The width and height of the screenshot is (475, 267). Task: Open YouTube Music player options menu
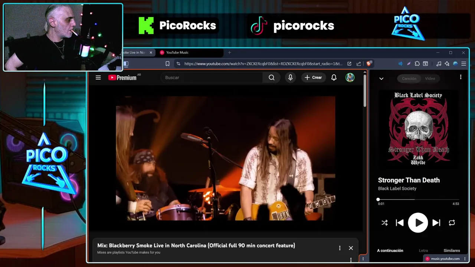tap(461, 77)
